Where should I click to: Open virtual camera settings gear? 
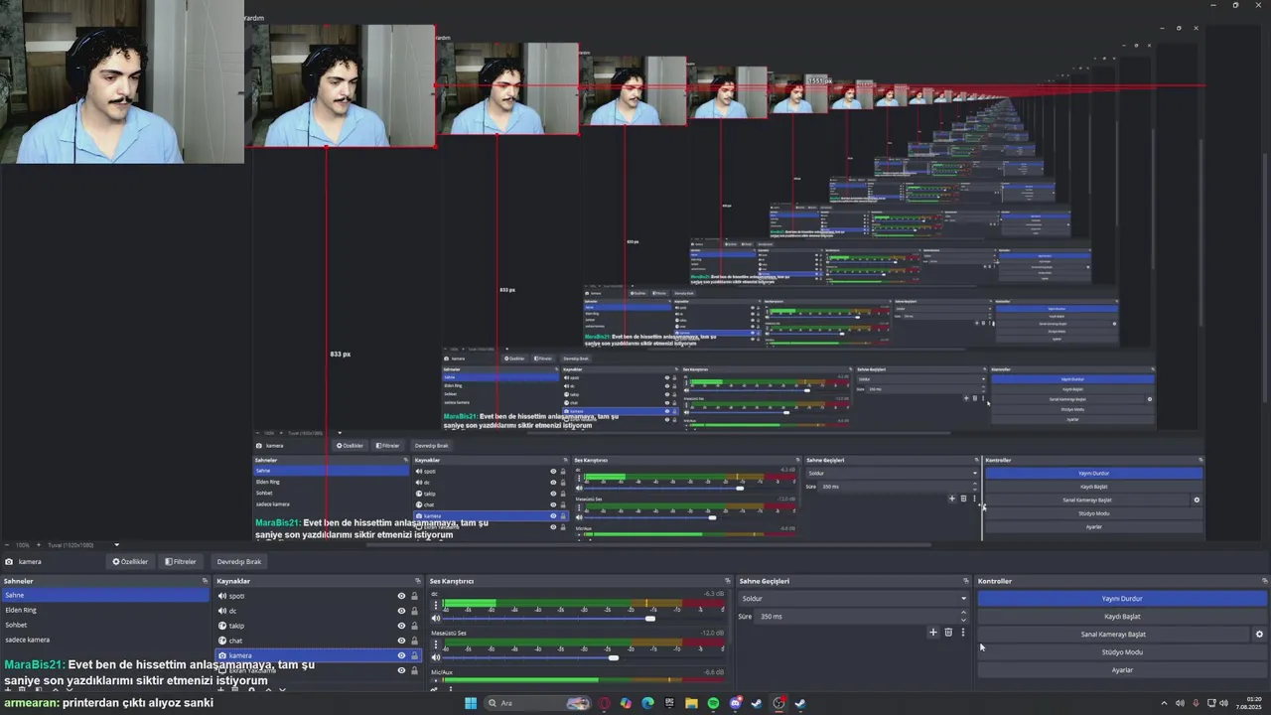[1259, 635]
